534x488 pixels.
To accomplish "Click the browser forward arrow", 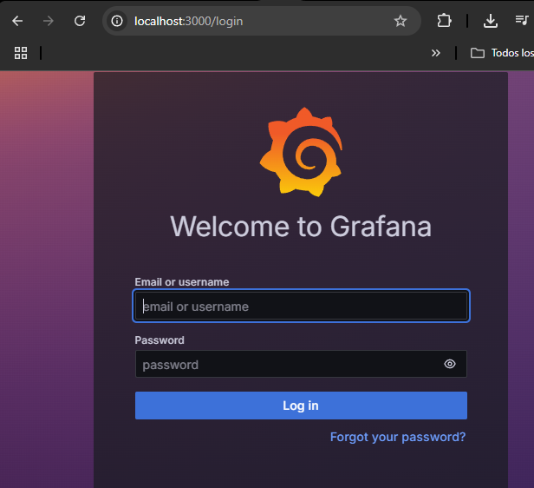I will pyautogui.click(x=49, y=21).
